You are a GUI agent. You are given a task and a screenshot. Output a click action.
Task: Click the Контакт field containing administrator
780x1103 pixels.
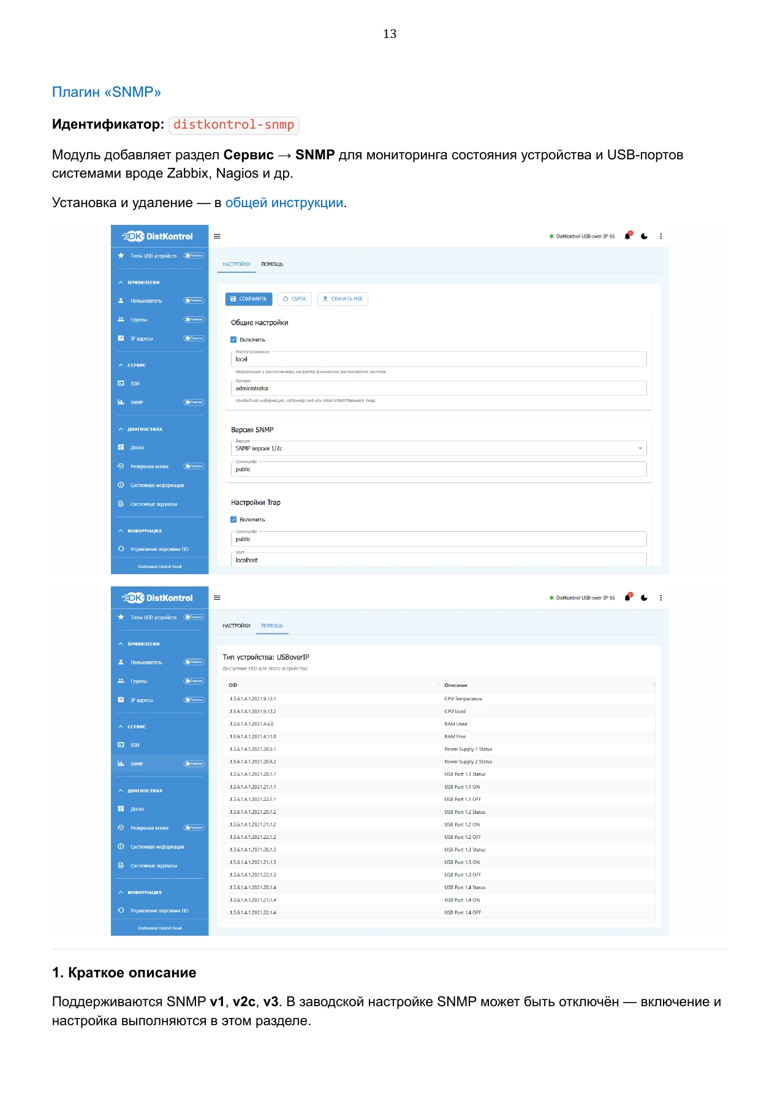point(439,388)
